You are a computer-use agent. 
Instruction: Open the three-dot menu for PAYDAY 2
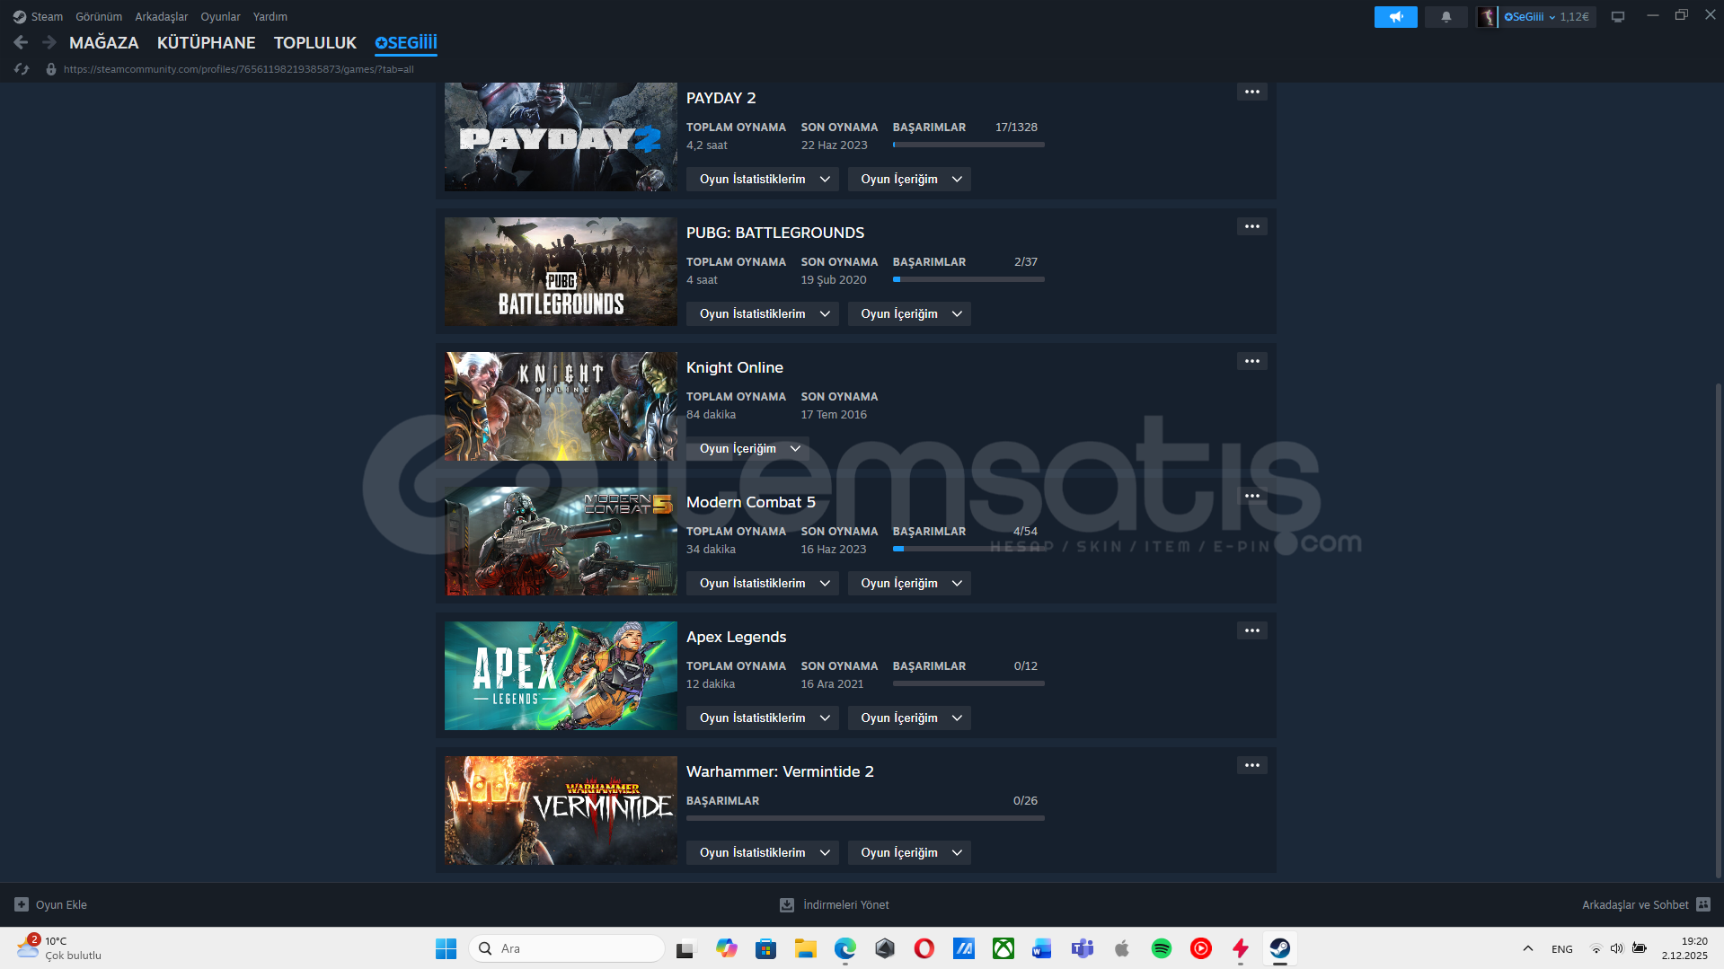point(1251,92)
